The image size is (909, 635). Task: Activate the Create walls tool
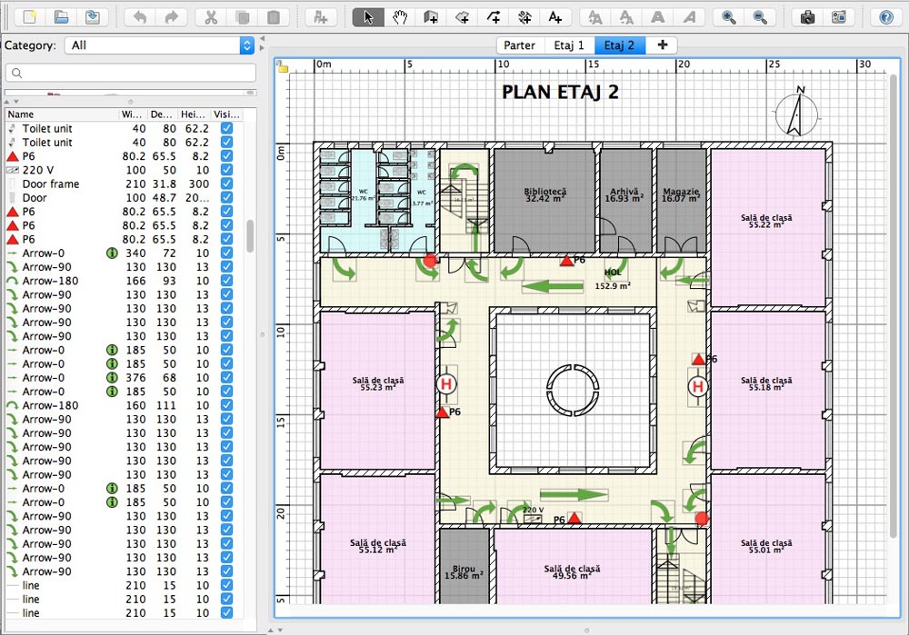[432, 16]
